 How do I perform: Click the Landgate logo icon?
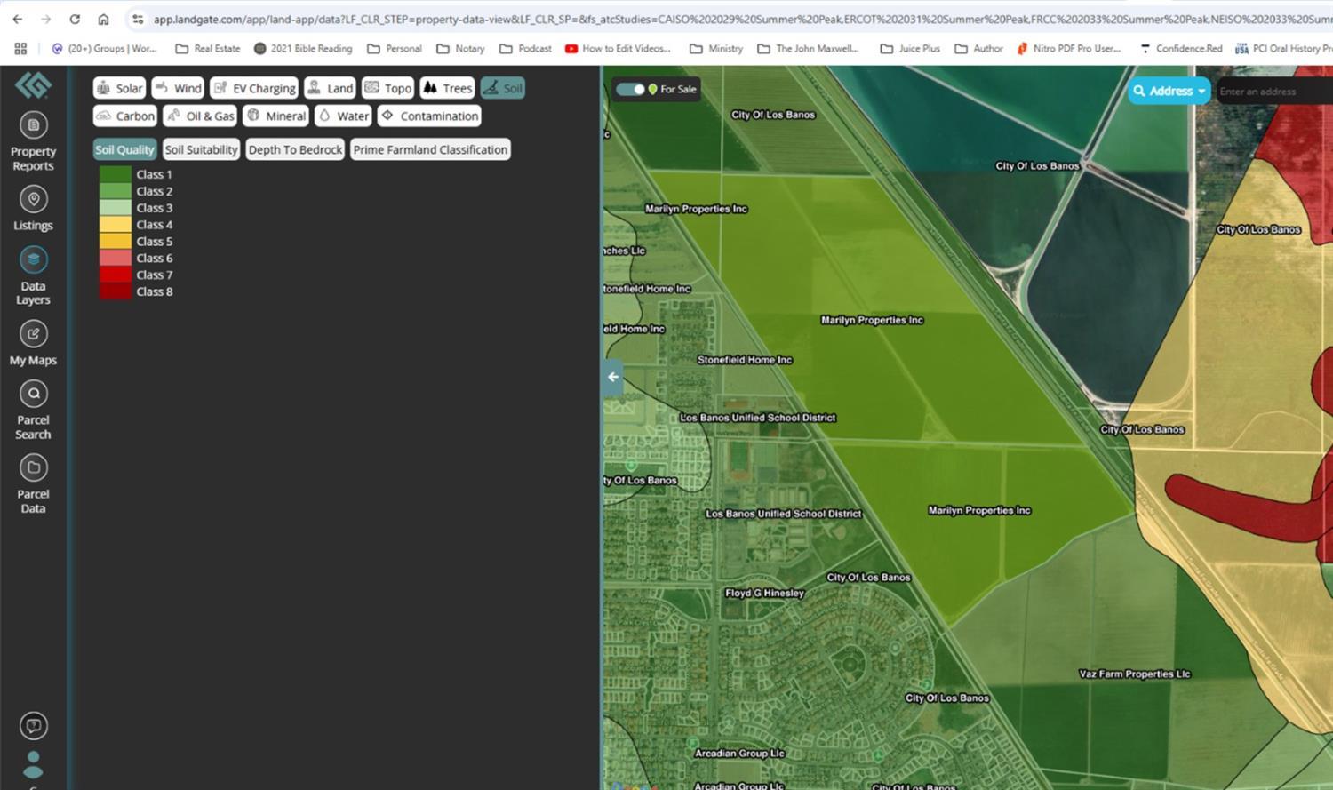click(33, 85)
